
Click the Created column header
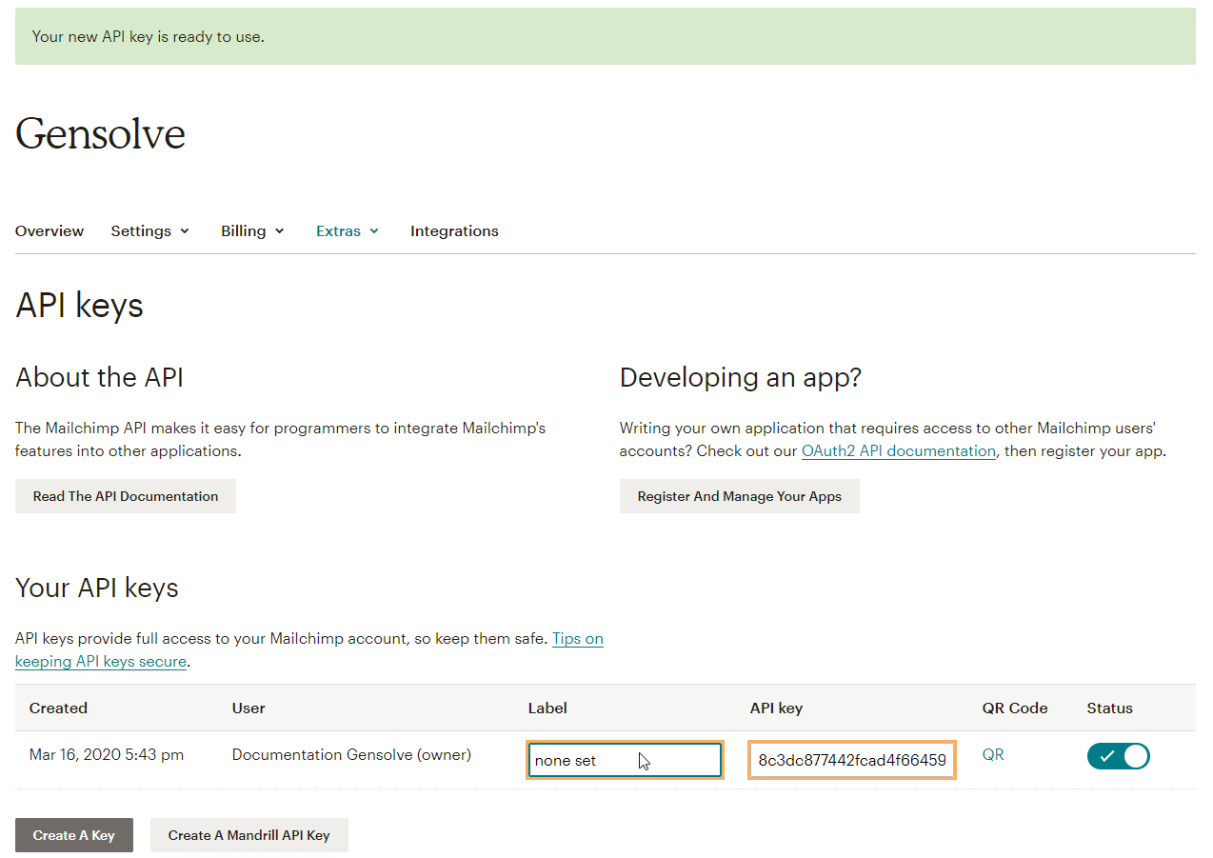tap(58, 708)
